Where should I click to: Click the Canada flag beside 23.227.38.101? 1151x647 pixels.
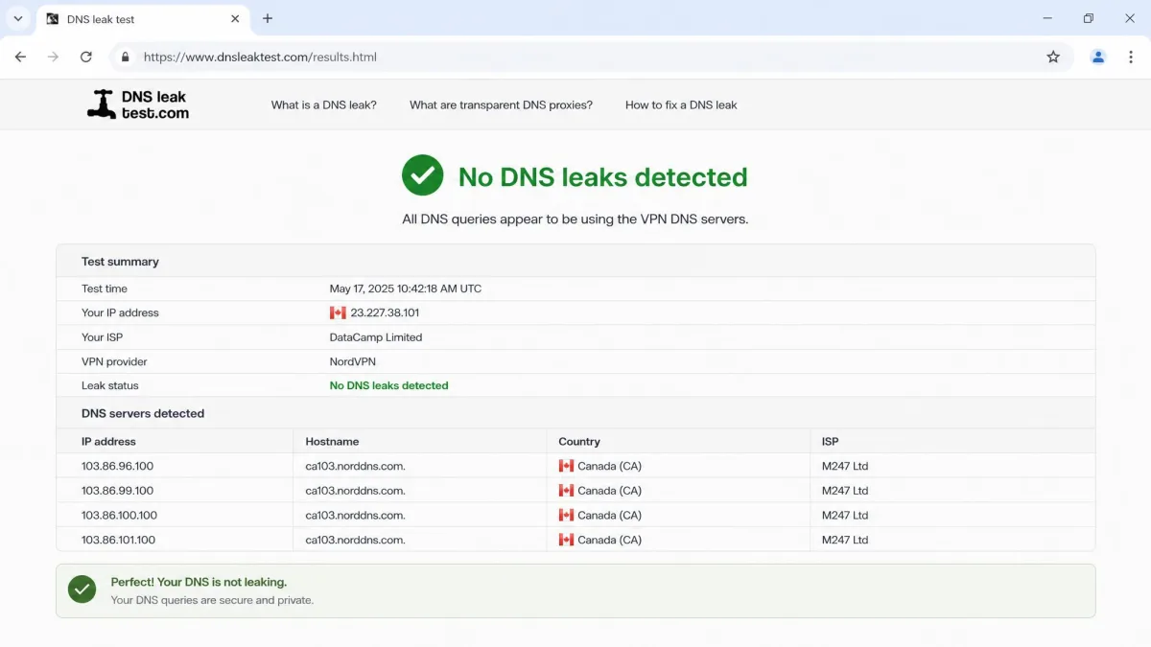(338, 312)
